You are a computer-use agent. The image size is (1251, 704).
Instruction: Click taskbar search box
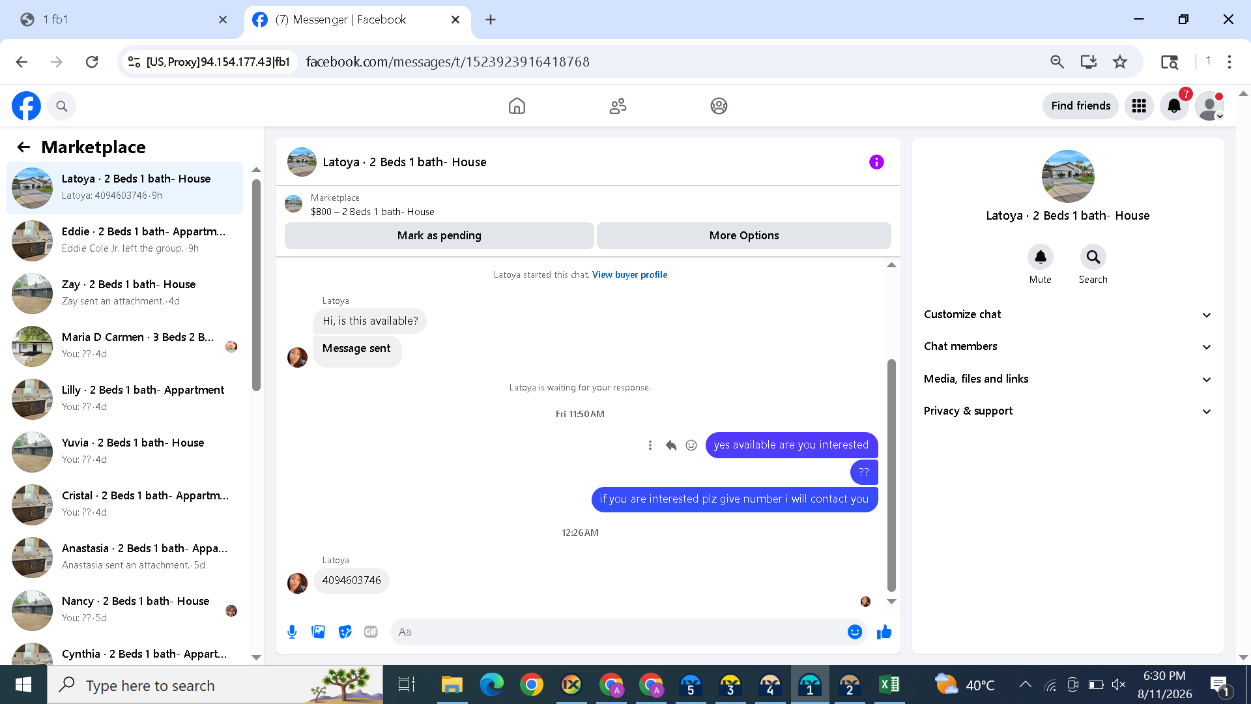tap(215, 684)
